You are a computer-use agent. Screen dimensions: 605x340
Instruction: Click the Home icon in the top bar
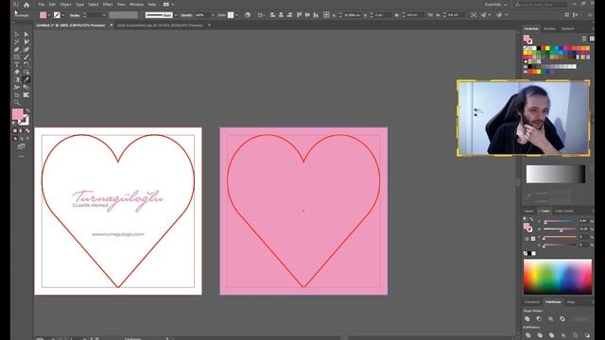click(26, 5)
